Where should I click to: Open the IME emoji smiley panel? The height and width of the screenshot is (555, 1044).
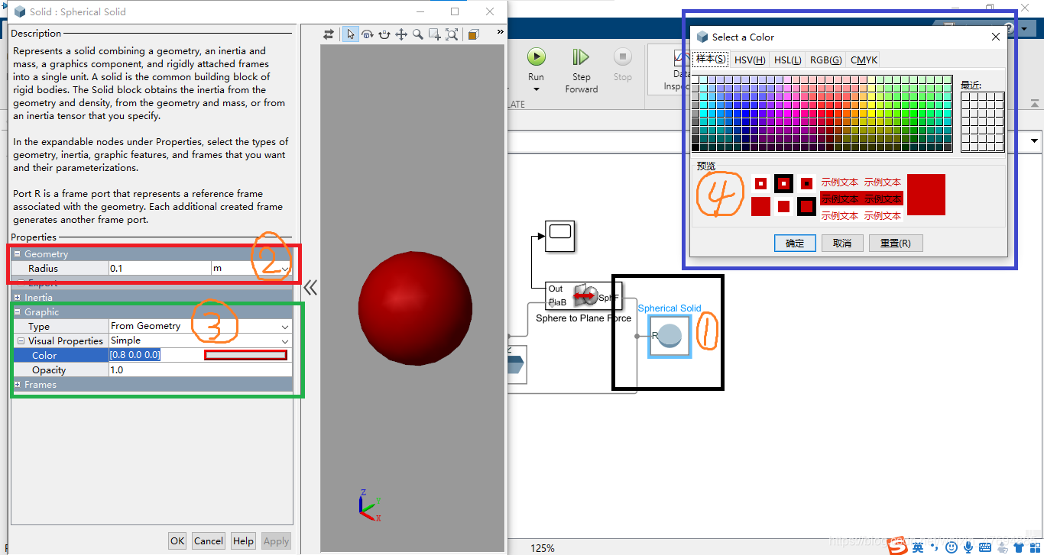(x=952, y=547)
